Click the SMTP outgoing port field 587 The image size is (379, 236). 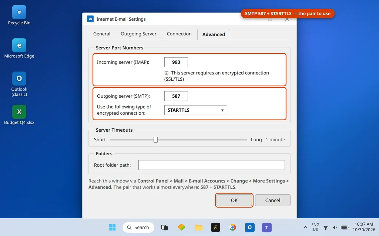point(176,96)
